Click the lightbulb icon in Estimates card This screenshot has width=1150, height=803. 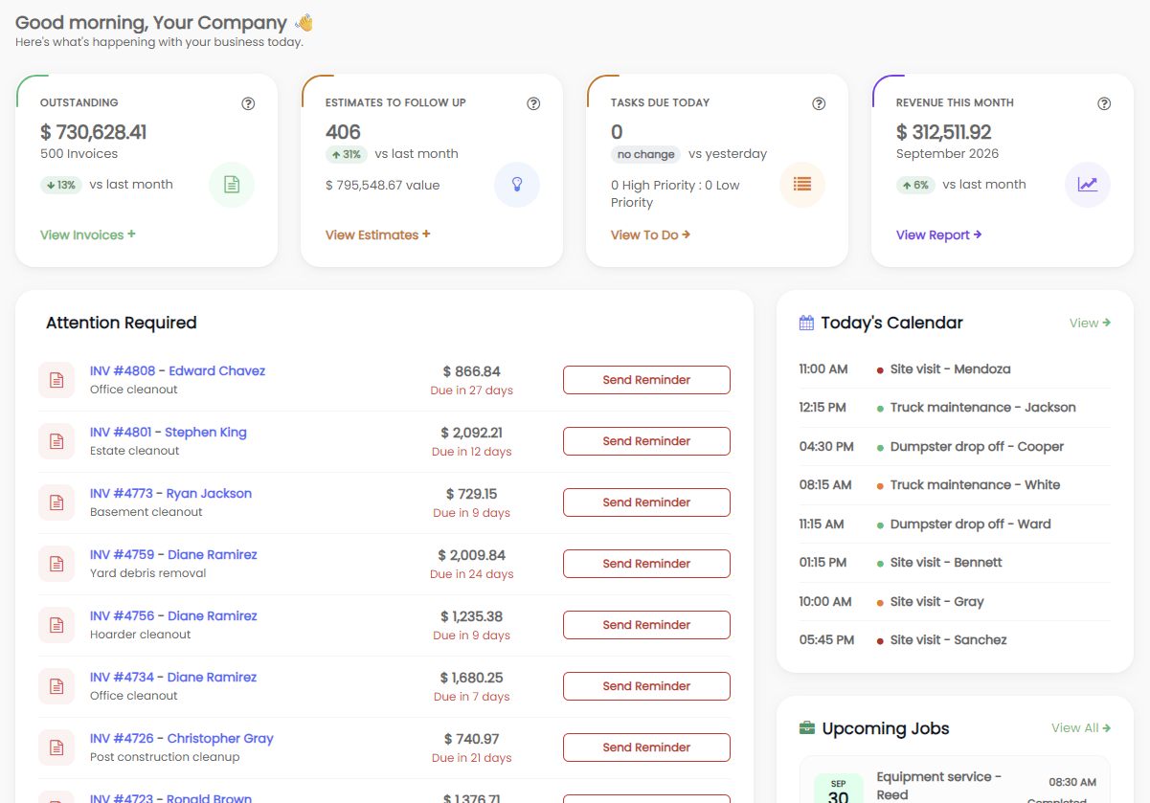coord(517,185)
